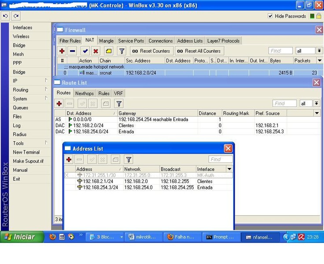Viewport: 324px width, 264px height.
Task: Open the Service Ports tab
Action: [131, 41]
